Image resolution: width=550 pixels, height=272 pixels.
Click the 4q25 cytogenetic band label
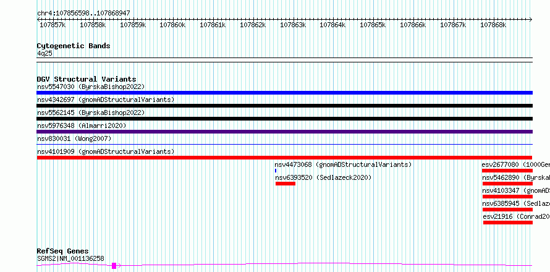coord(44,54)
